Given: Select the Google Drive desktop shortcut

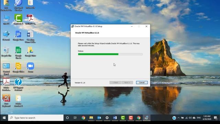Looking at the screenshot, I should [x=31, y=52].
